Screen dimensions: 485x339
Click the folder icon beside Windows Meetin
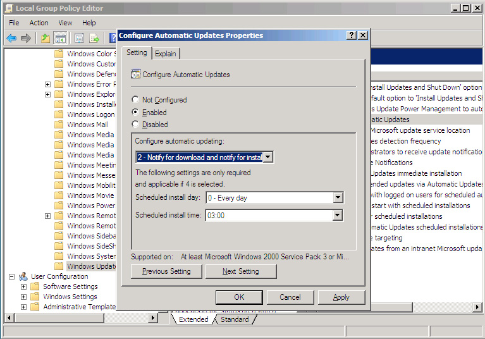(59, 165)
